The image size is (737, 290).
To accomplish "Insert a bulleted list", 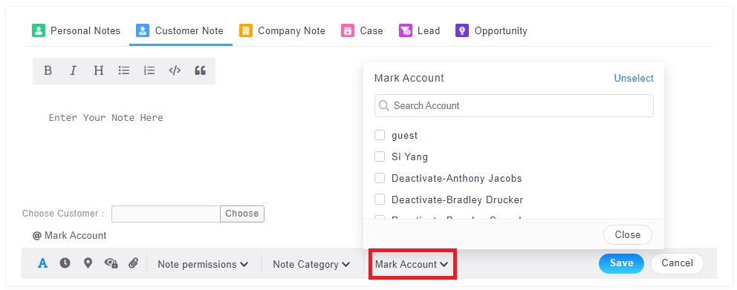I will [x=124, y=71].
